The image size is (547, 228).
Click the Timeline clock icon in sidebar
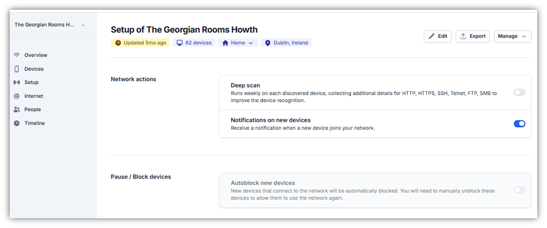17,123
